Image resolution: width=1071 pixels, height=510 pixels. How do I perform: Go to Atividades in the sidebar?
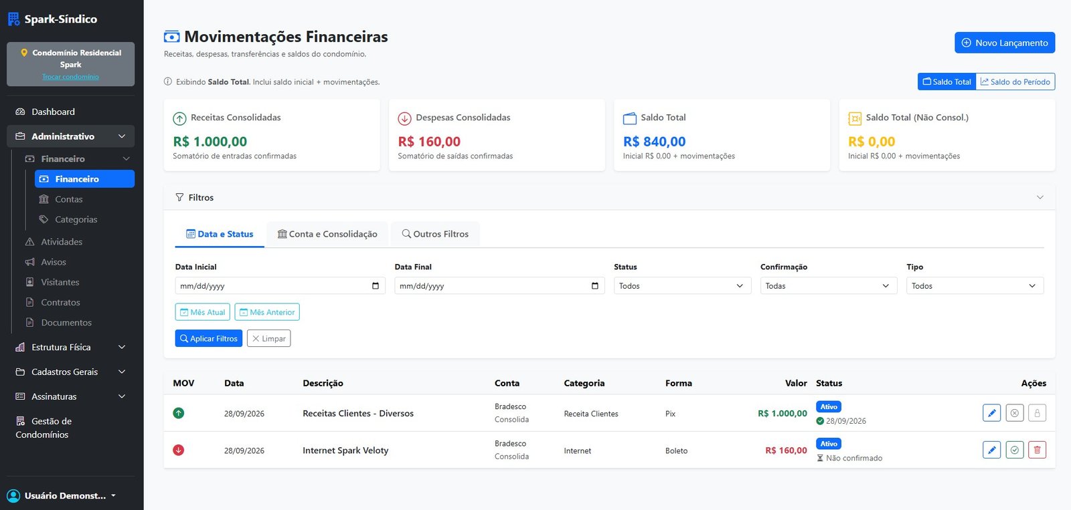pos(77,241)
